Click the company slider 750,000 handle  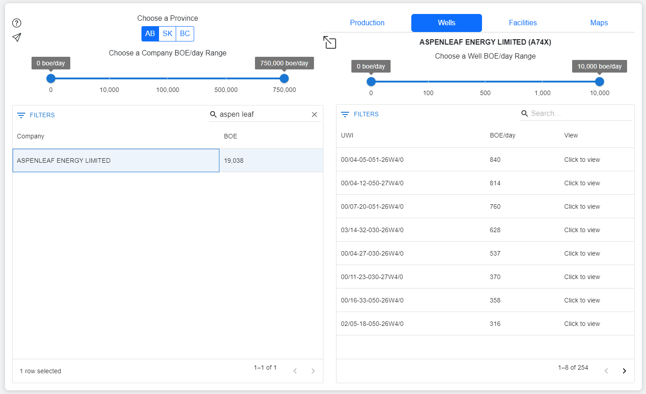[x=284, y=78]
